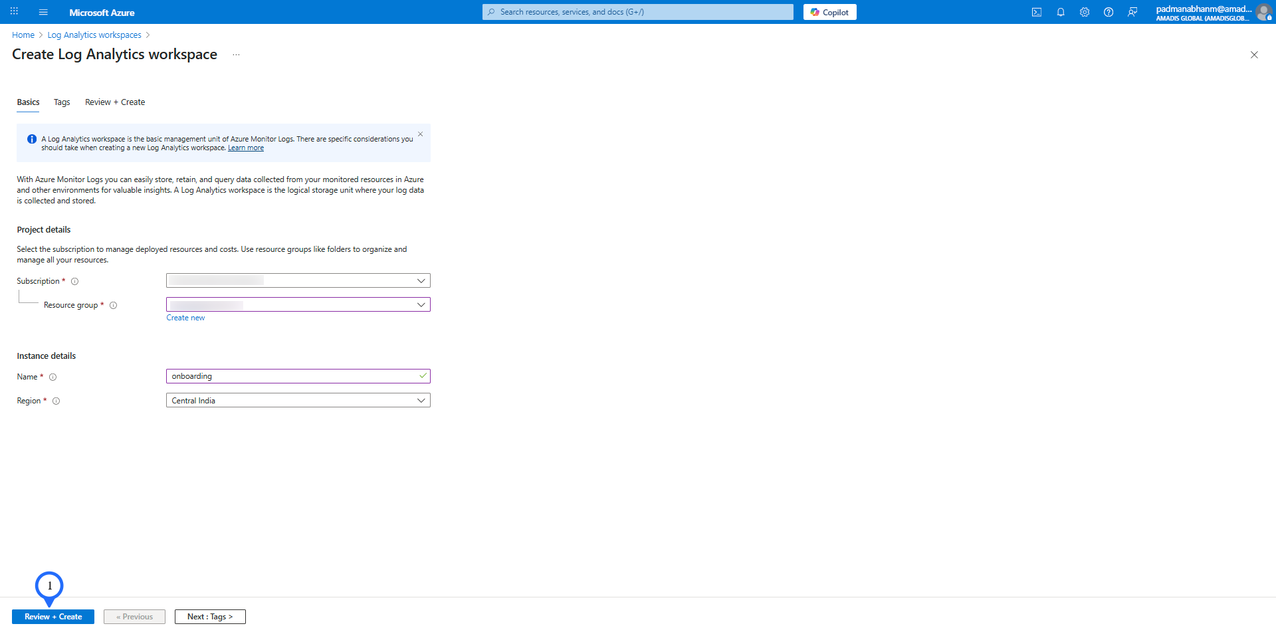Open the Region dropdown showing Central India
This screenshot has width=1276, height=636.
[298, 400]
